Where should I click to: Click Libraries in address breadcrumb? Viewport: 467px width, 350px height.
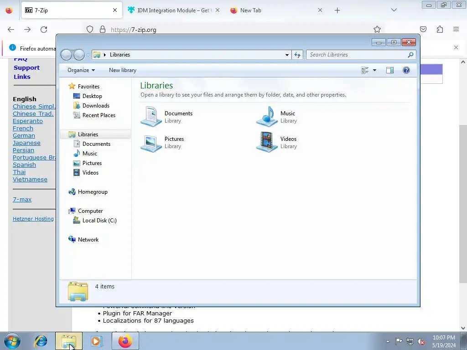[120, 55]
